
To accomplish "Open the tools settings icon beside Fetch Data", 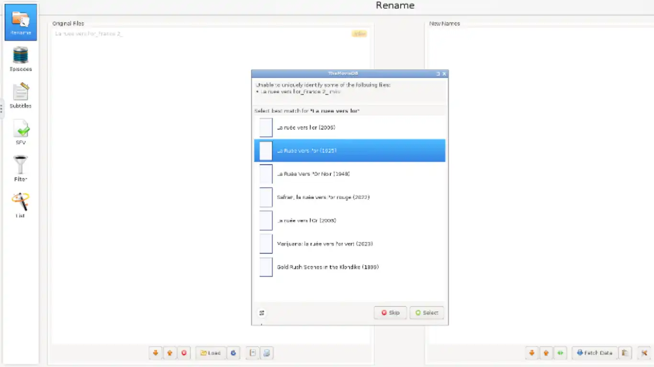I will tap(644, 353).
